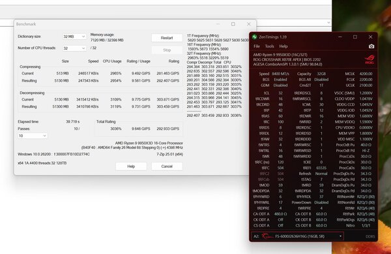Click the DDR5 label in ZenTimings
This screenshot has width=391, height=254.
click(370, 236)
